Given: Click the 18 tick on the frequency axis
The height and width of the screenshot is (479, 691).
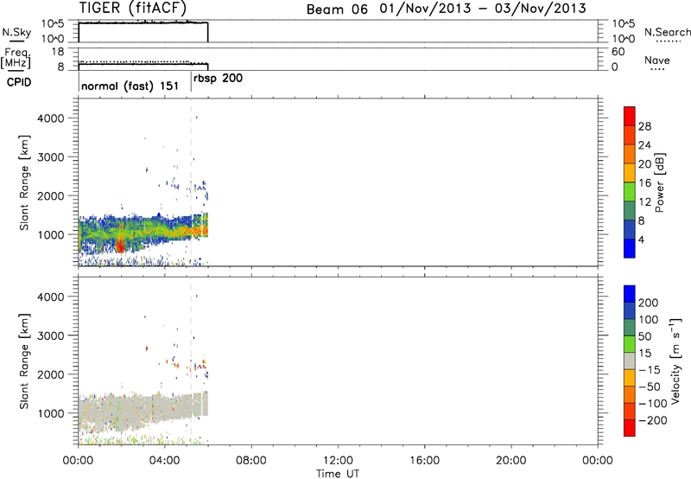Looking at the screenshot, I should [x=58, y=52].
